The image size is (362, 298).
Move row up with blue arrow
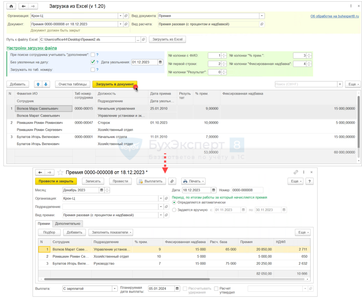point(38,84)
